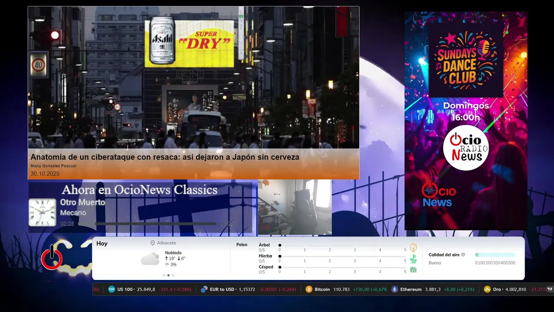Click the Césped pollen label
This screenshot has height=312, width=554.
266,267
